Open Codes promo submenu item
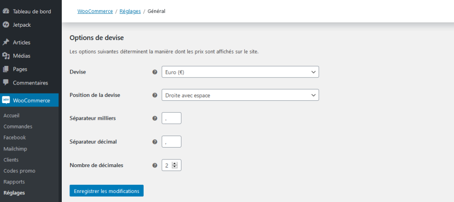Image resolution: width=454 pixels, height=202 pixels. 19,170
